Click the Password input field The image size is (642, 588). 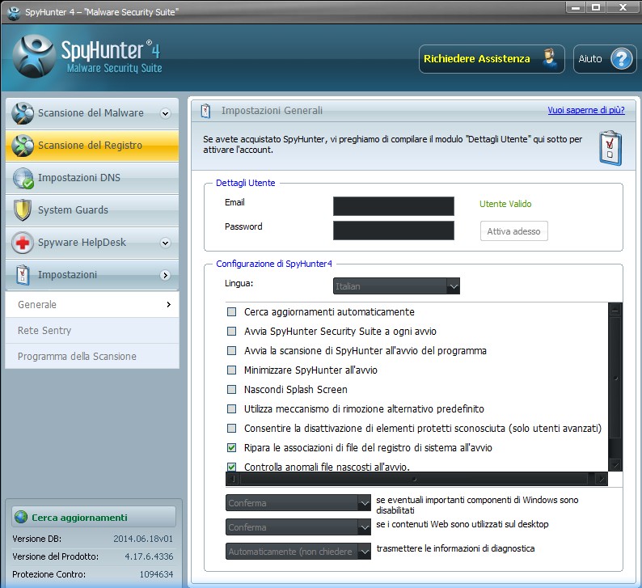[394, 231]
